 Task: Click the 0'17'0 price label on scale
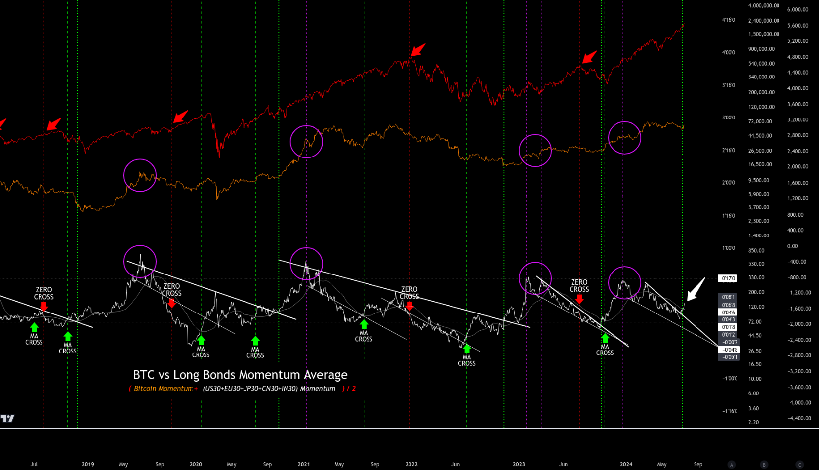pyautogui.click(x=728, y=278)
